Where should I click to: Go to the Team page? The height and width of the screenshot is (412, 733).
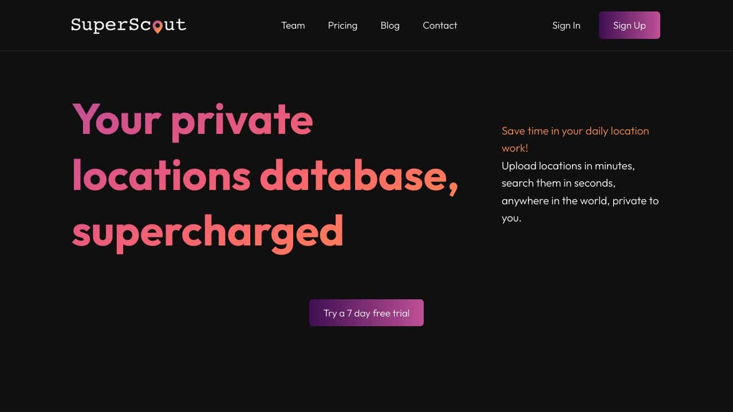click(293, 25)
